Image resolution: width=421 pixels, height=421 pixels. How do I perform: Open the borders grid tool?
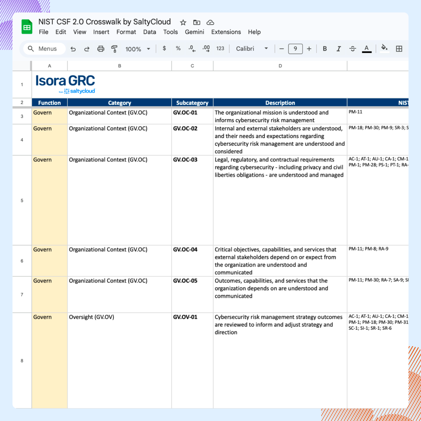[x=399, y=49]
